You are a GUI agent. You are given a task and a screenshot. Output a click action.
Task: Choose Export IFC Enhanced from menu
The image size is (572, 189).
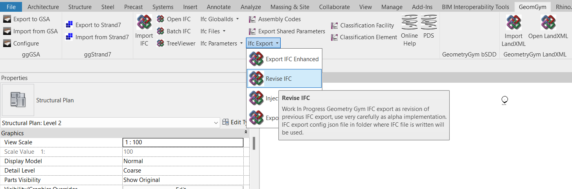pyautogui.click(x=284, y=59)
